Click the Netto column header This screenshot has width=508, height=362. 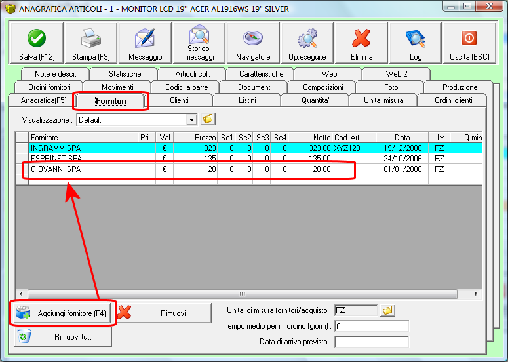310,138
